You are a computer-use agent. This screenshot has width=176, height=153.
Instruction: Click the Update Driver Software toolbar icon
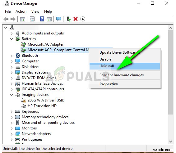[69, 19]
